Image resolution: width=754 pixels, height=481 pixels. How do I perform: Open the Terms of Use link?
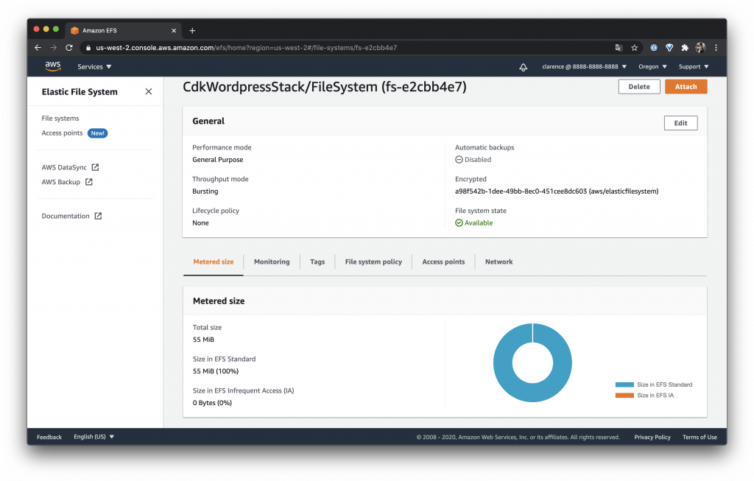click(700, 438)
